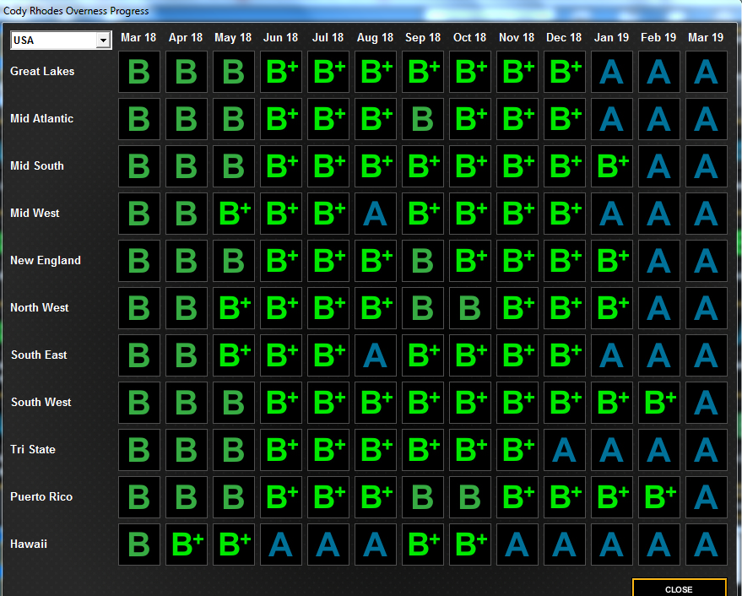Click the Nov 18 column header
This screenshot has height=596, width=742.
point(517,37)
